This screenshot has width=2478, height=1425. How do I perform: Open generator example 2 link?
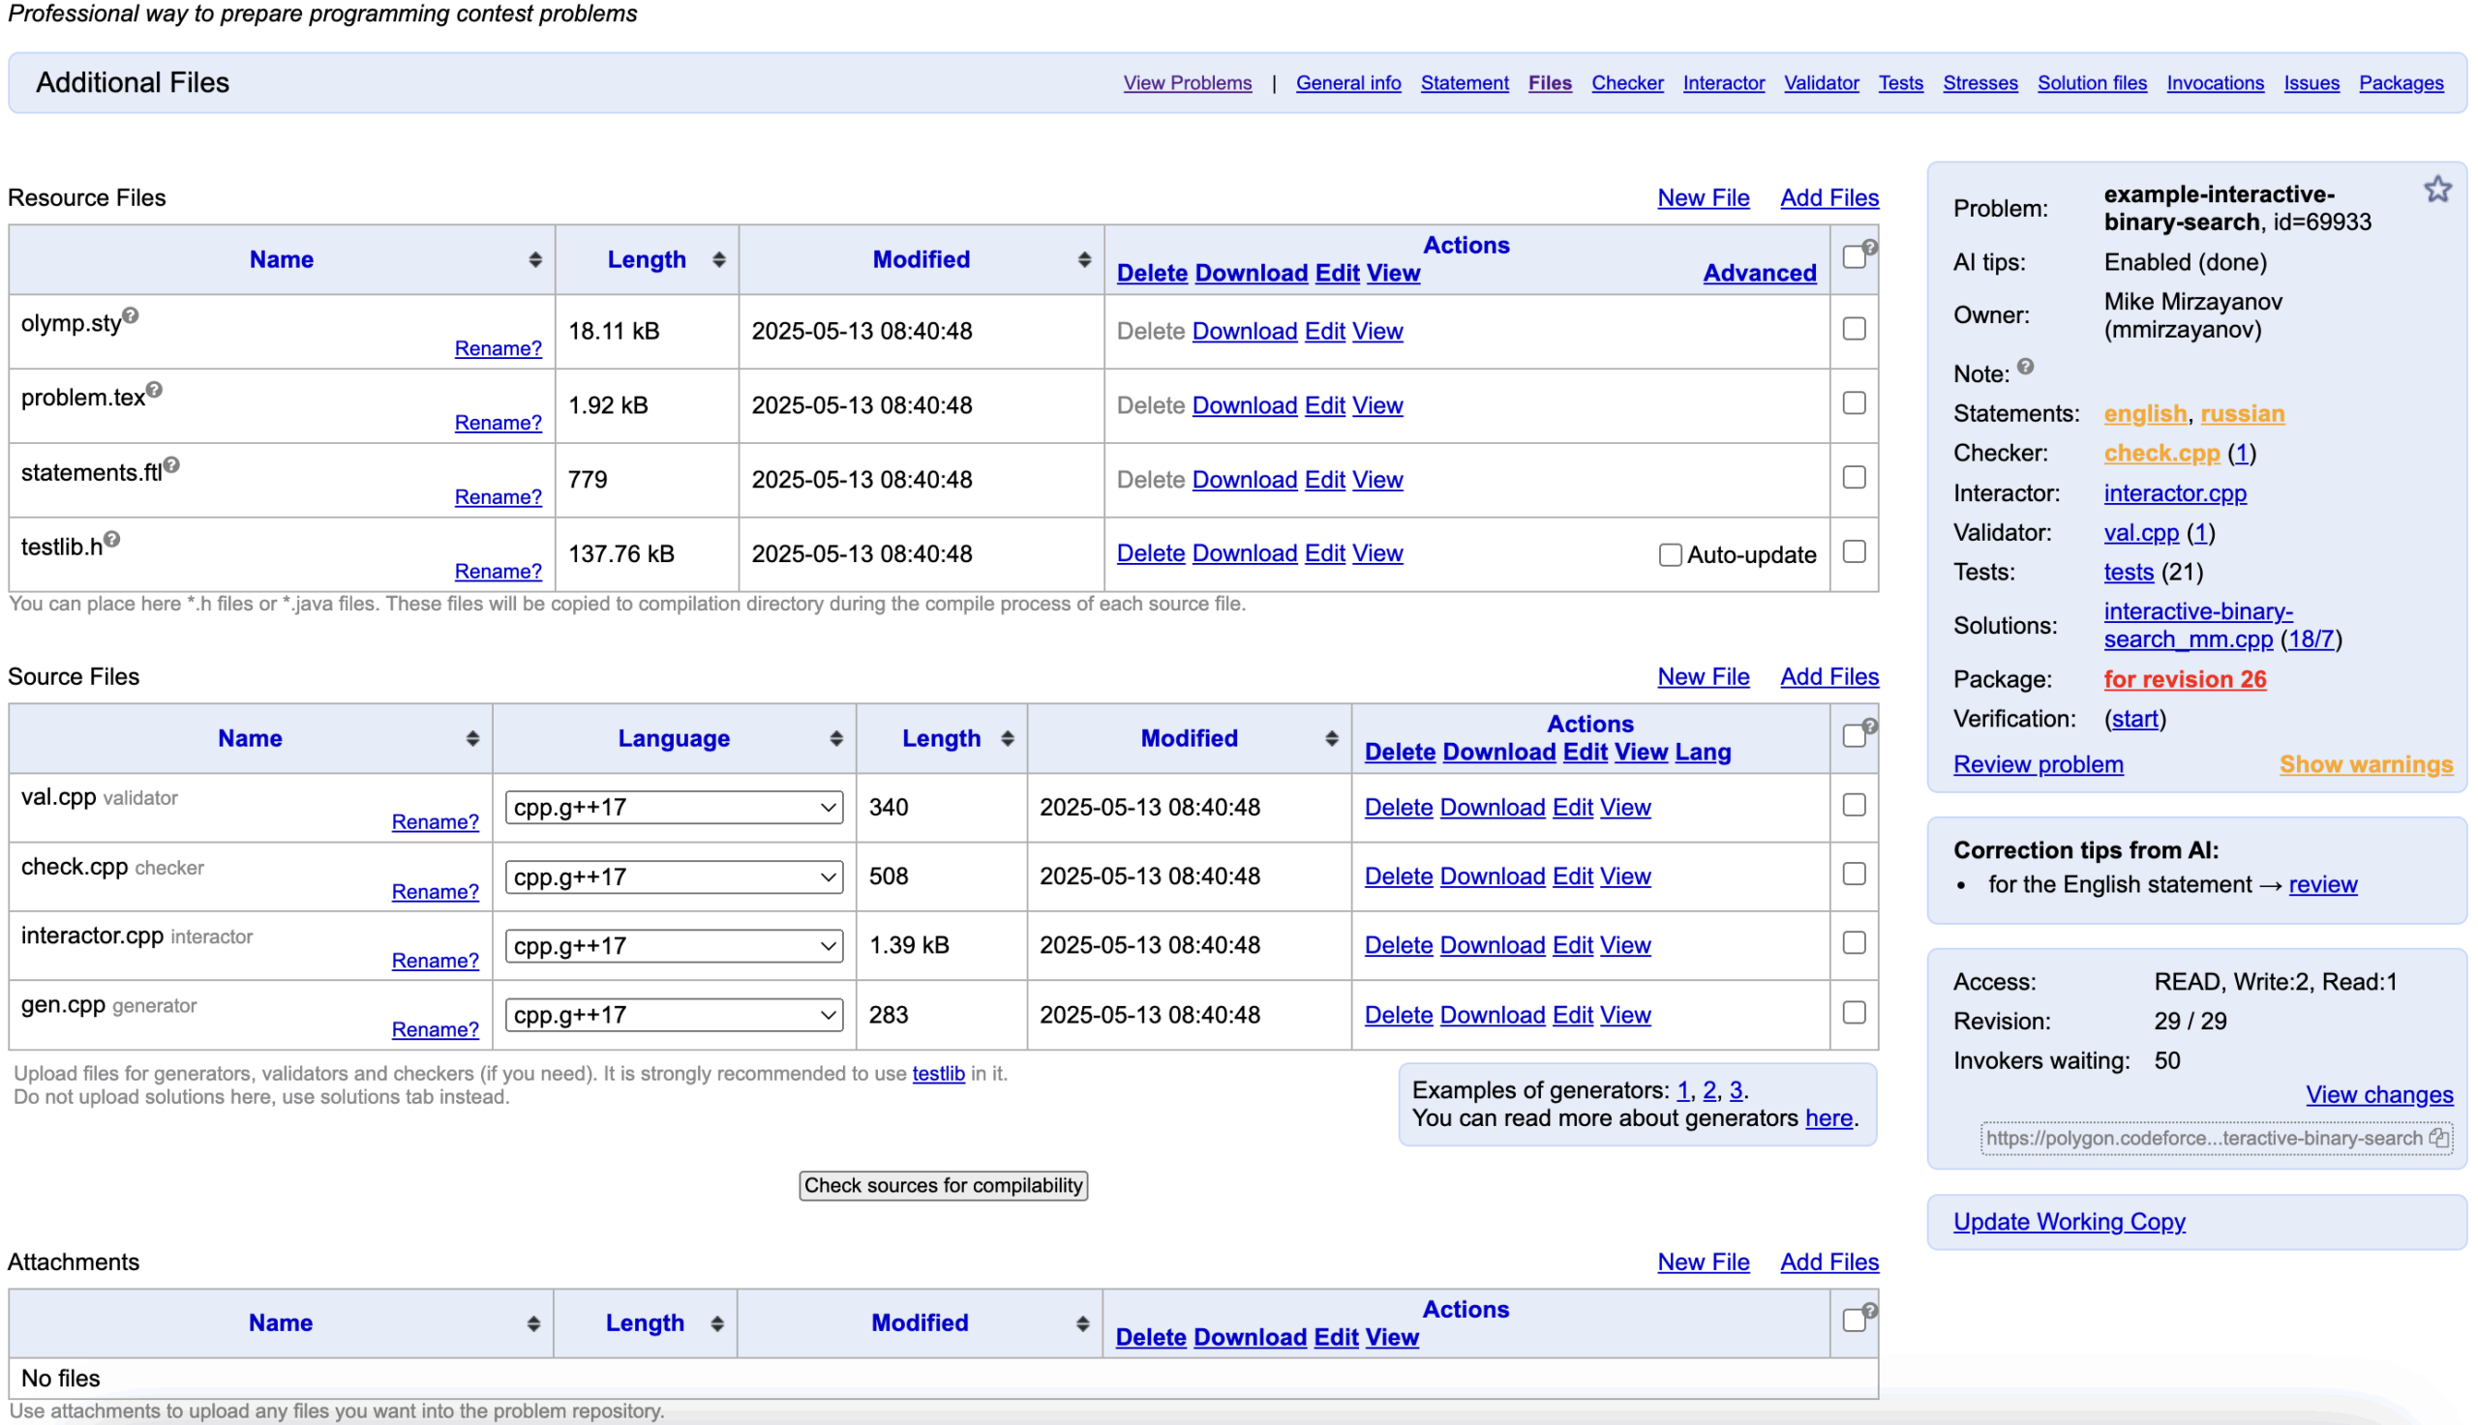[1708, 1090]
